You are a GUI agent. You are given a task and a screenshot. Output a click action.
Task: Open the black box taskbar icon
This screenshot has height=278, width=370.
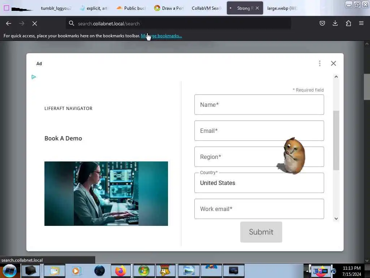(x=31, y=271)
